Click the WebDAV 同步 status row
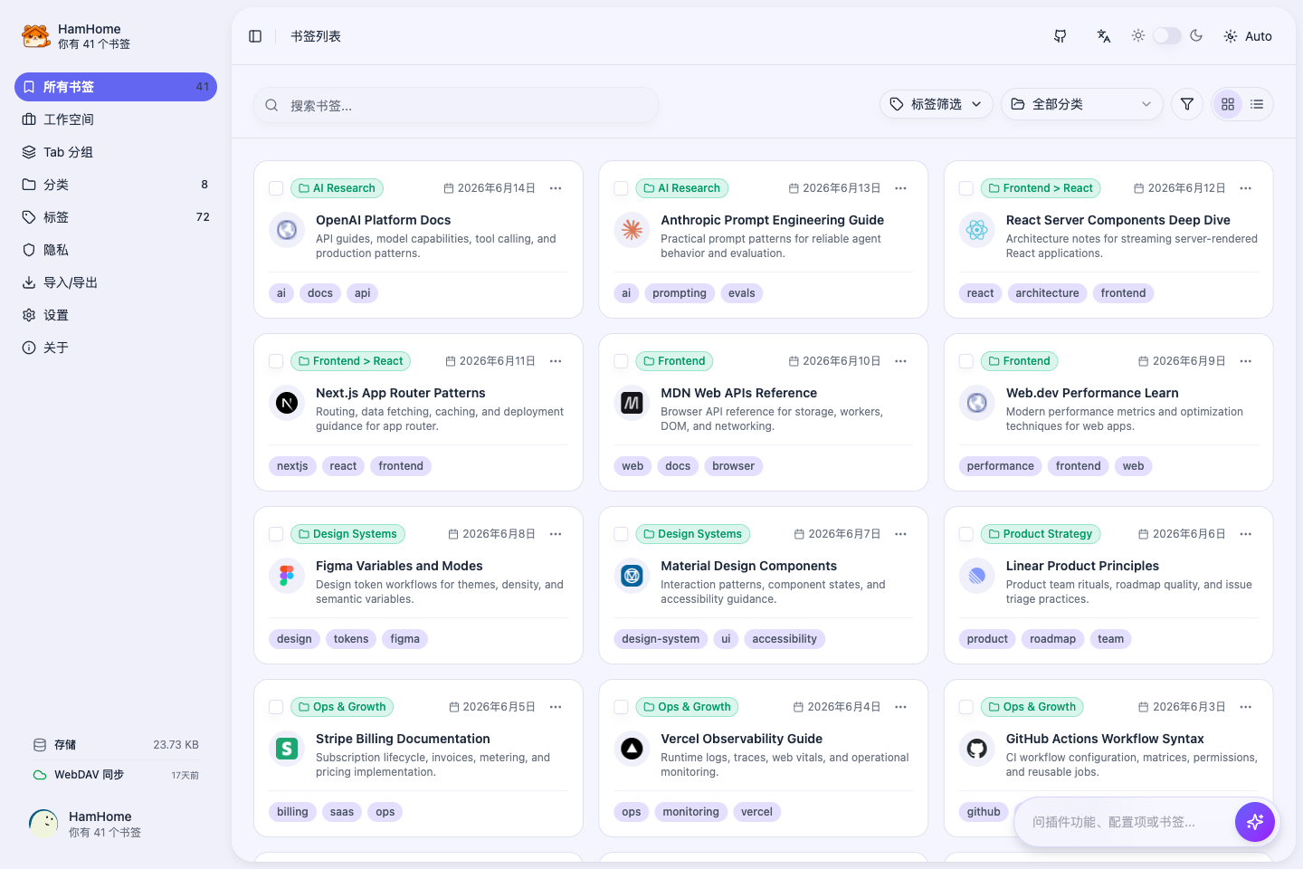This screenshot has width=1303, height=869. tap(116, 775)
